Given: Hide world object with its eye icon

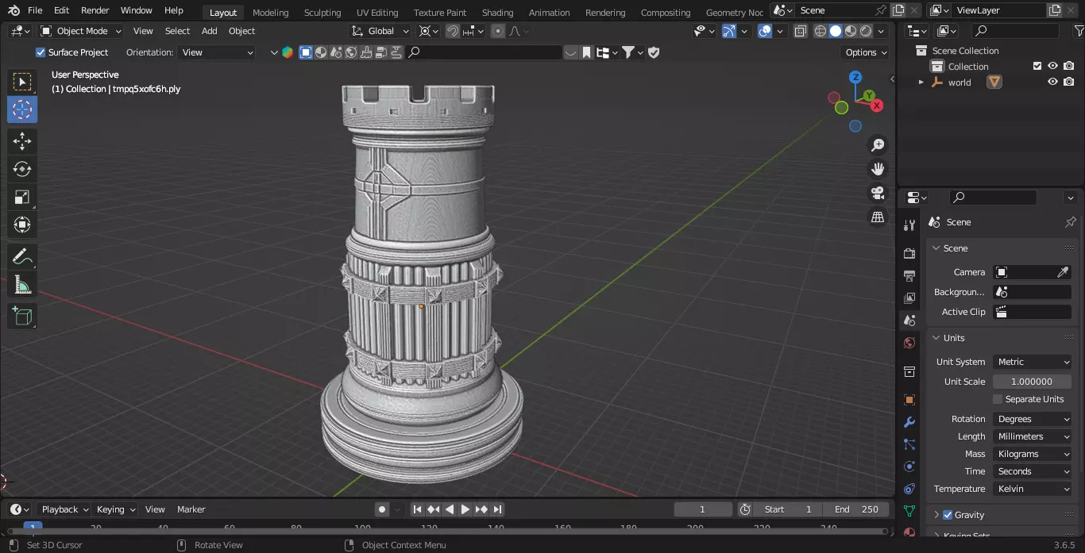Looking at the screenshot, I should pyautogui.click(x=1052, y=82).
